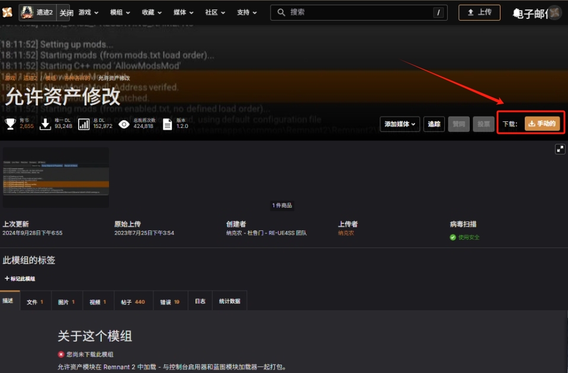Focus the 搜索 search field
The width and height of the screenshot is (568, 373).
pyautogui.click(x=358, y=12)
